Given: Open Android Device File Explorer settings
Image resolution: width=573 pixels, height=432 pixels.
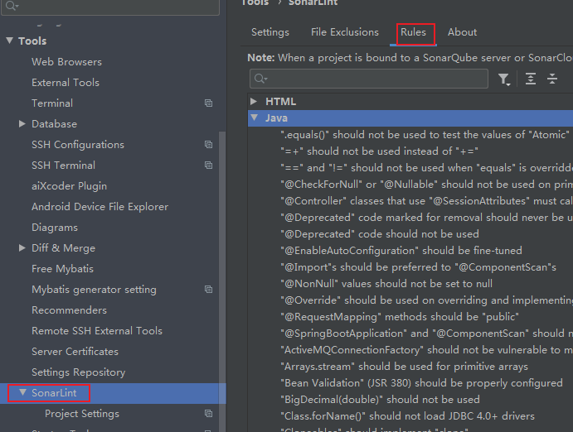Looking at the screenshot, I should (100, 207).
